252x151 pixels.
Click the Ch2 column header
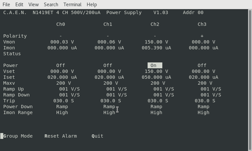(x=155, y=25)
